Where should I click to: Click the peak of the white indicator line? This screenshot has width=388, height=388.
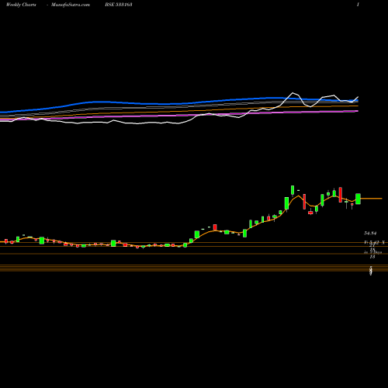tap(293, 92)
